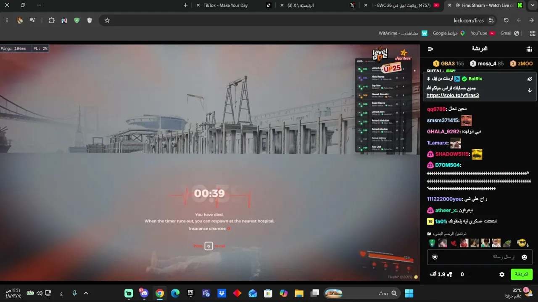Click the emote in smsm371415's message
The image size is (538, 302).
pyautogui.click(x=467, y=121)
